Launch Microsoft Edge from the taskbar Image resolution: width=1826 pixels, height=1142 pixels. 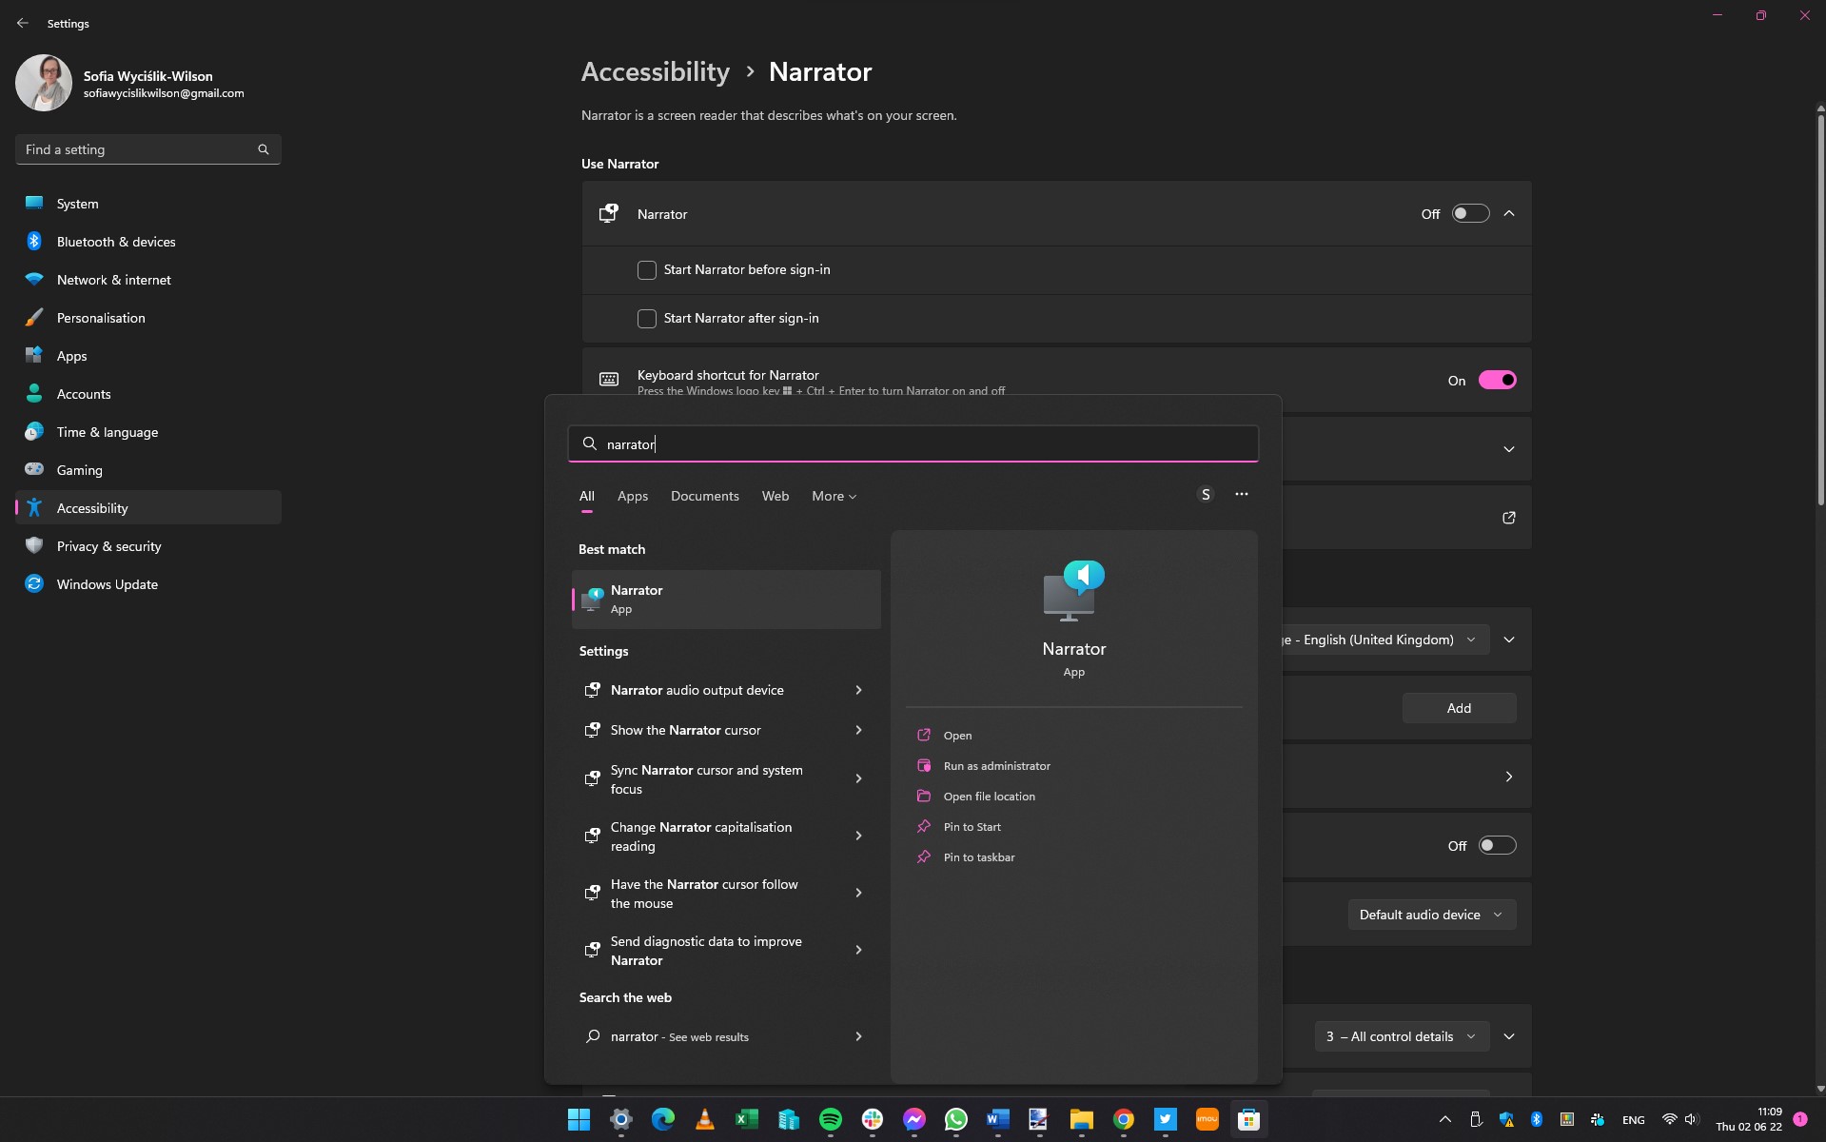662,1119
